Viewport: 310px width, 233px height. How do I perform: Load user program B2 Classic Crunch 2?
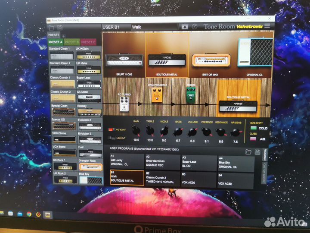162,179
